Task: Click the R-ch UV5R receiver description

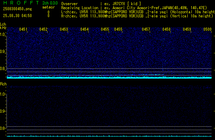Action: [137, 16]
